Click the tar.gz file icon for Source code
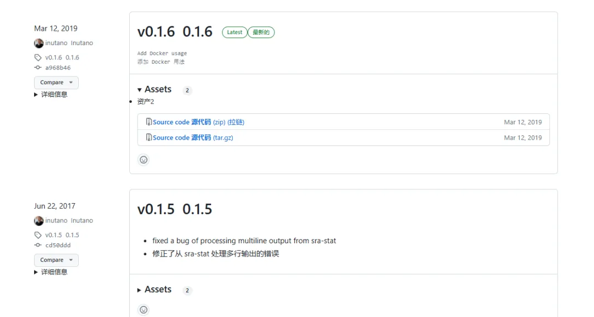This screenshot has width=594, height=317. coord(149,137)
